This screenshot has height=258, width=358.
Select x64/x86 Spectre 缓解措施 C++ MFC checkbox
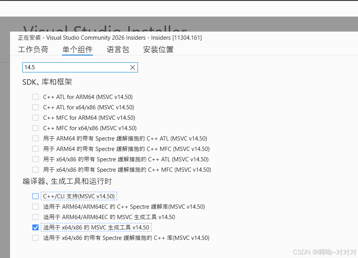coord(35,170)
